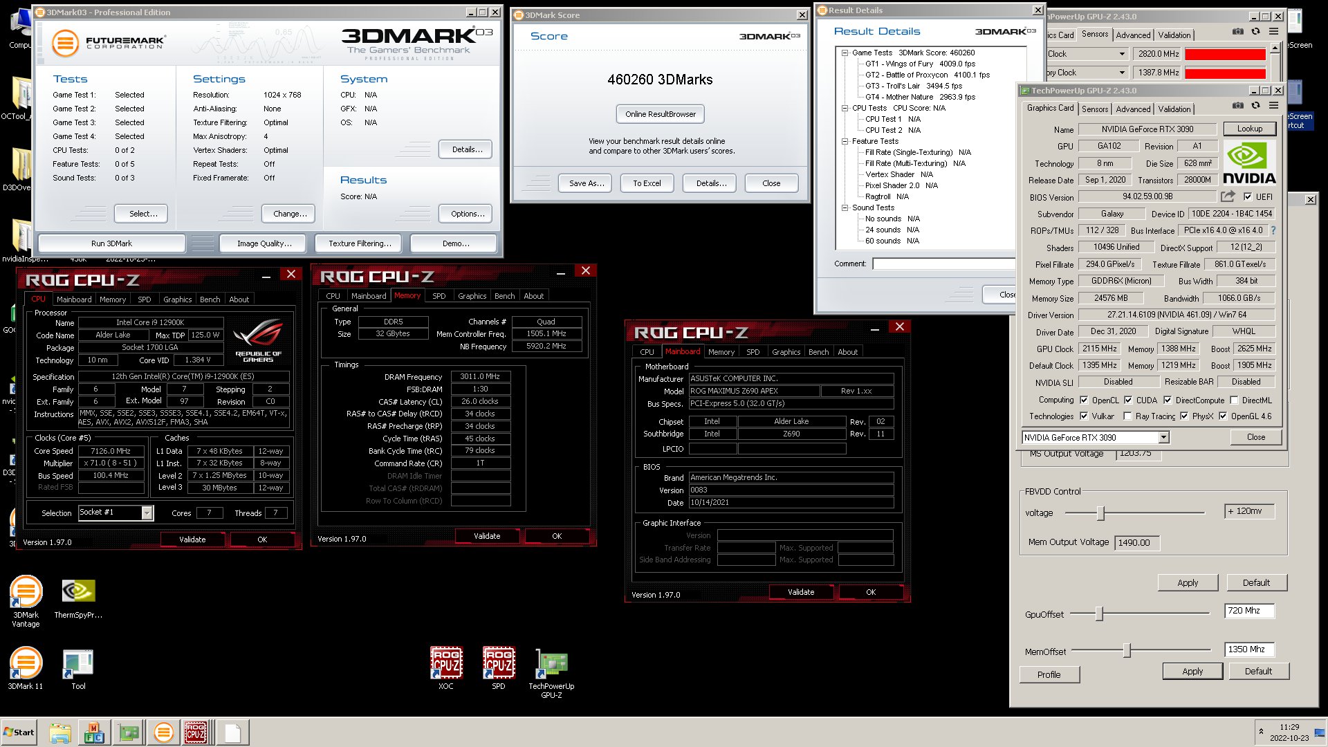Toggle the Vulkan checkbox
The width and height of the screenshot is (1328, 747).
[1084, 416]
